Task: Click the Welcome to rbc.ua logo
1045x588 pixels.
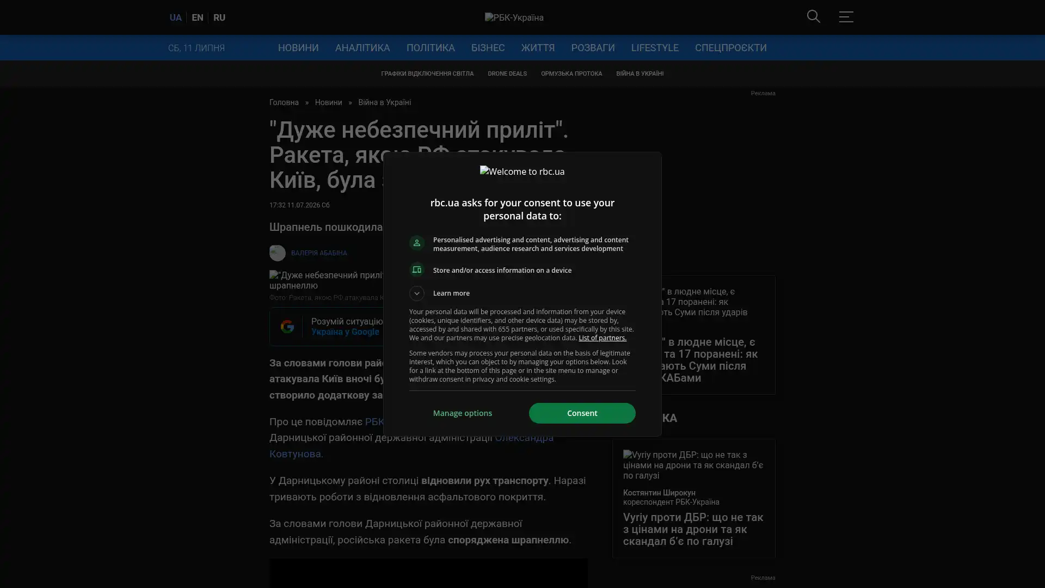Action: click(x=522, y=171)
